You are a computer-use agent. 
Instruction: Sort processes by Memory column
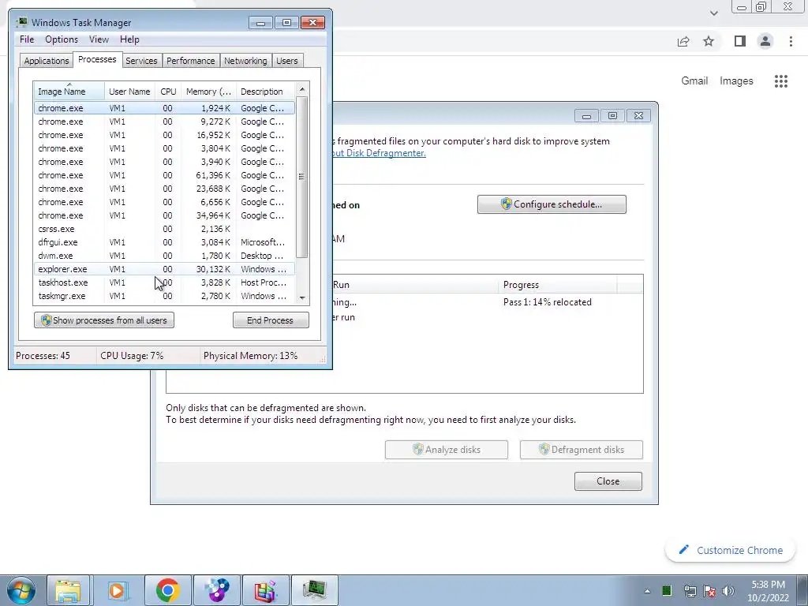click(208, 92)
